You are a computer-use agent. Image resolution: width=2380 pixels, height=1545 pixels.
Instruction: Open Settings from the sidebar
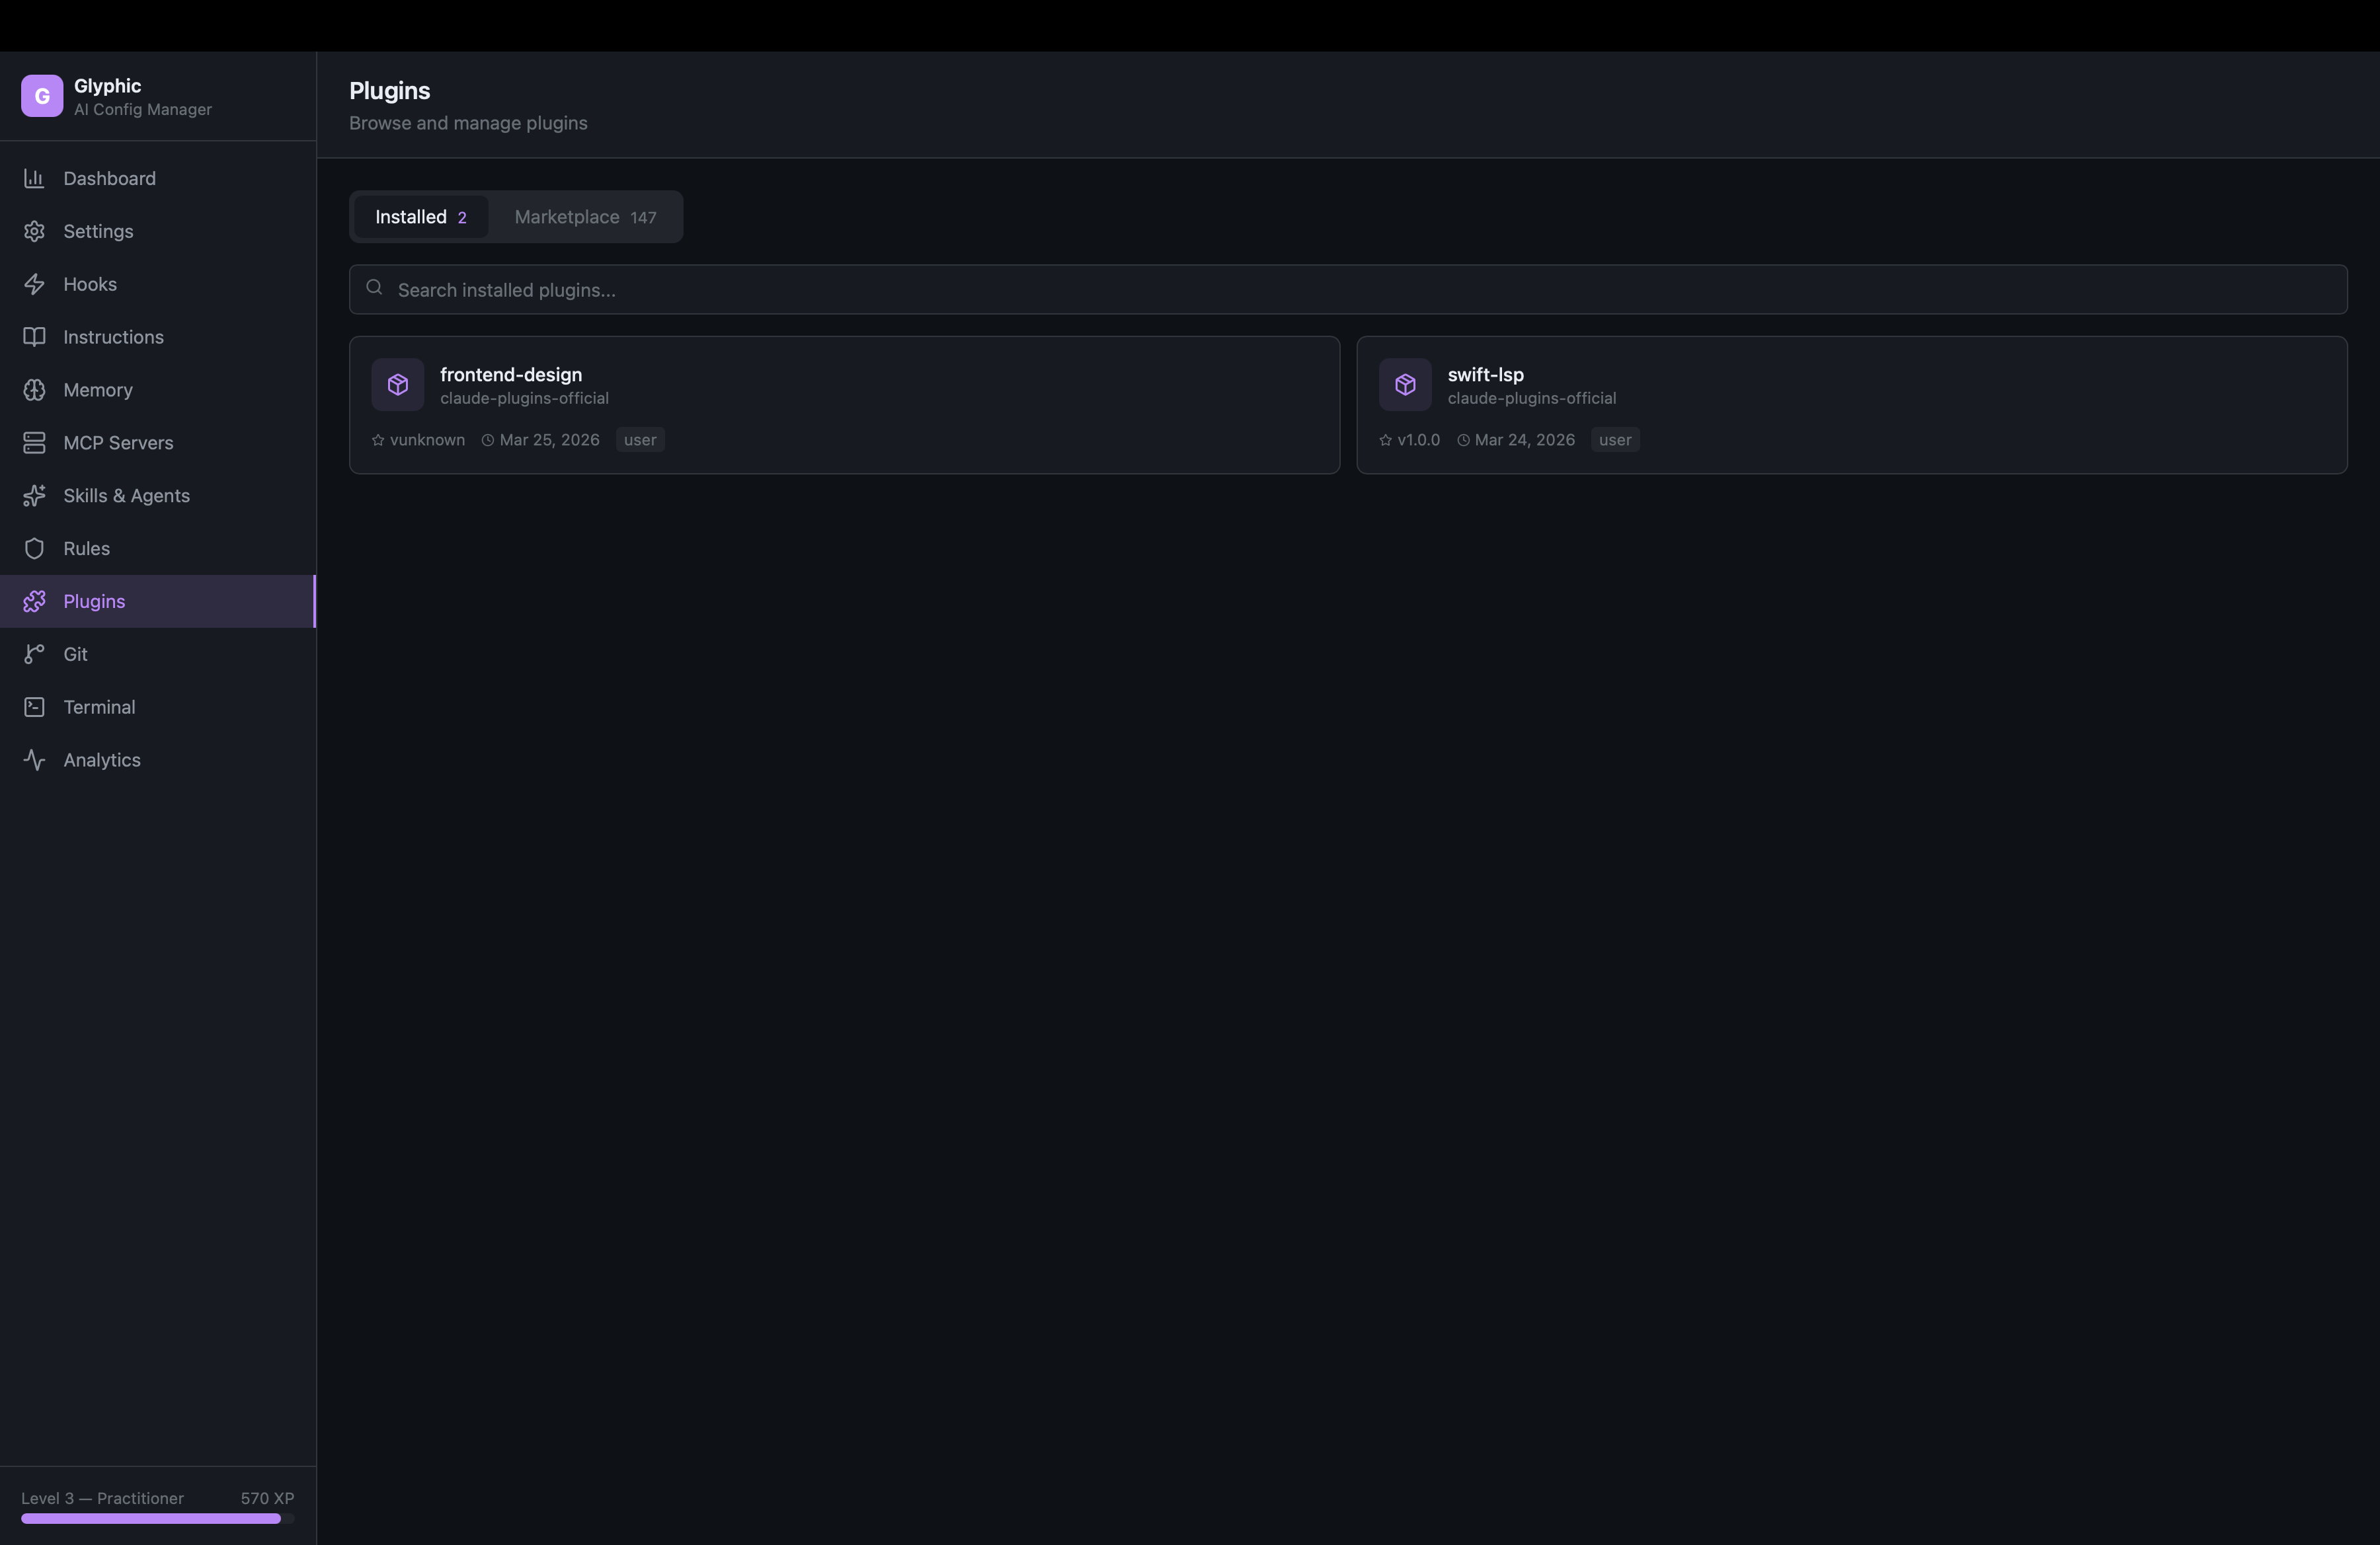click(98, 231)
